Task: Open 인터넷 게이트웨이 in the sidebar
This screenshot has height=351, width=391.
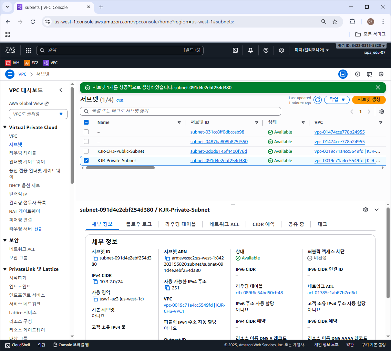Action: click(x=27, y=162)
